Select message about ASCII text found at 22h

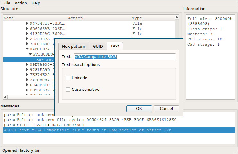(119, 130)
